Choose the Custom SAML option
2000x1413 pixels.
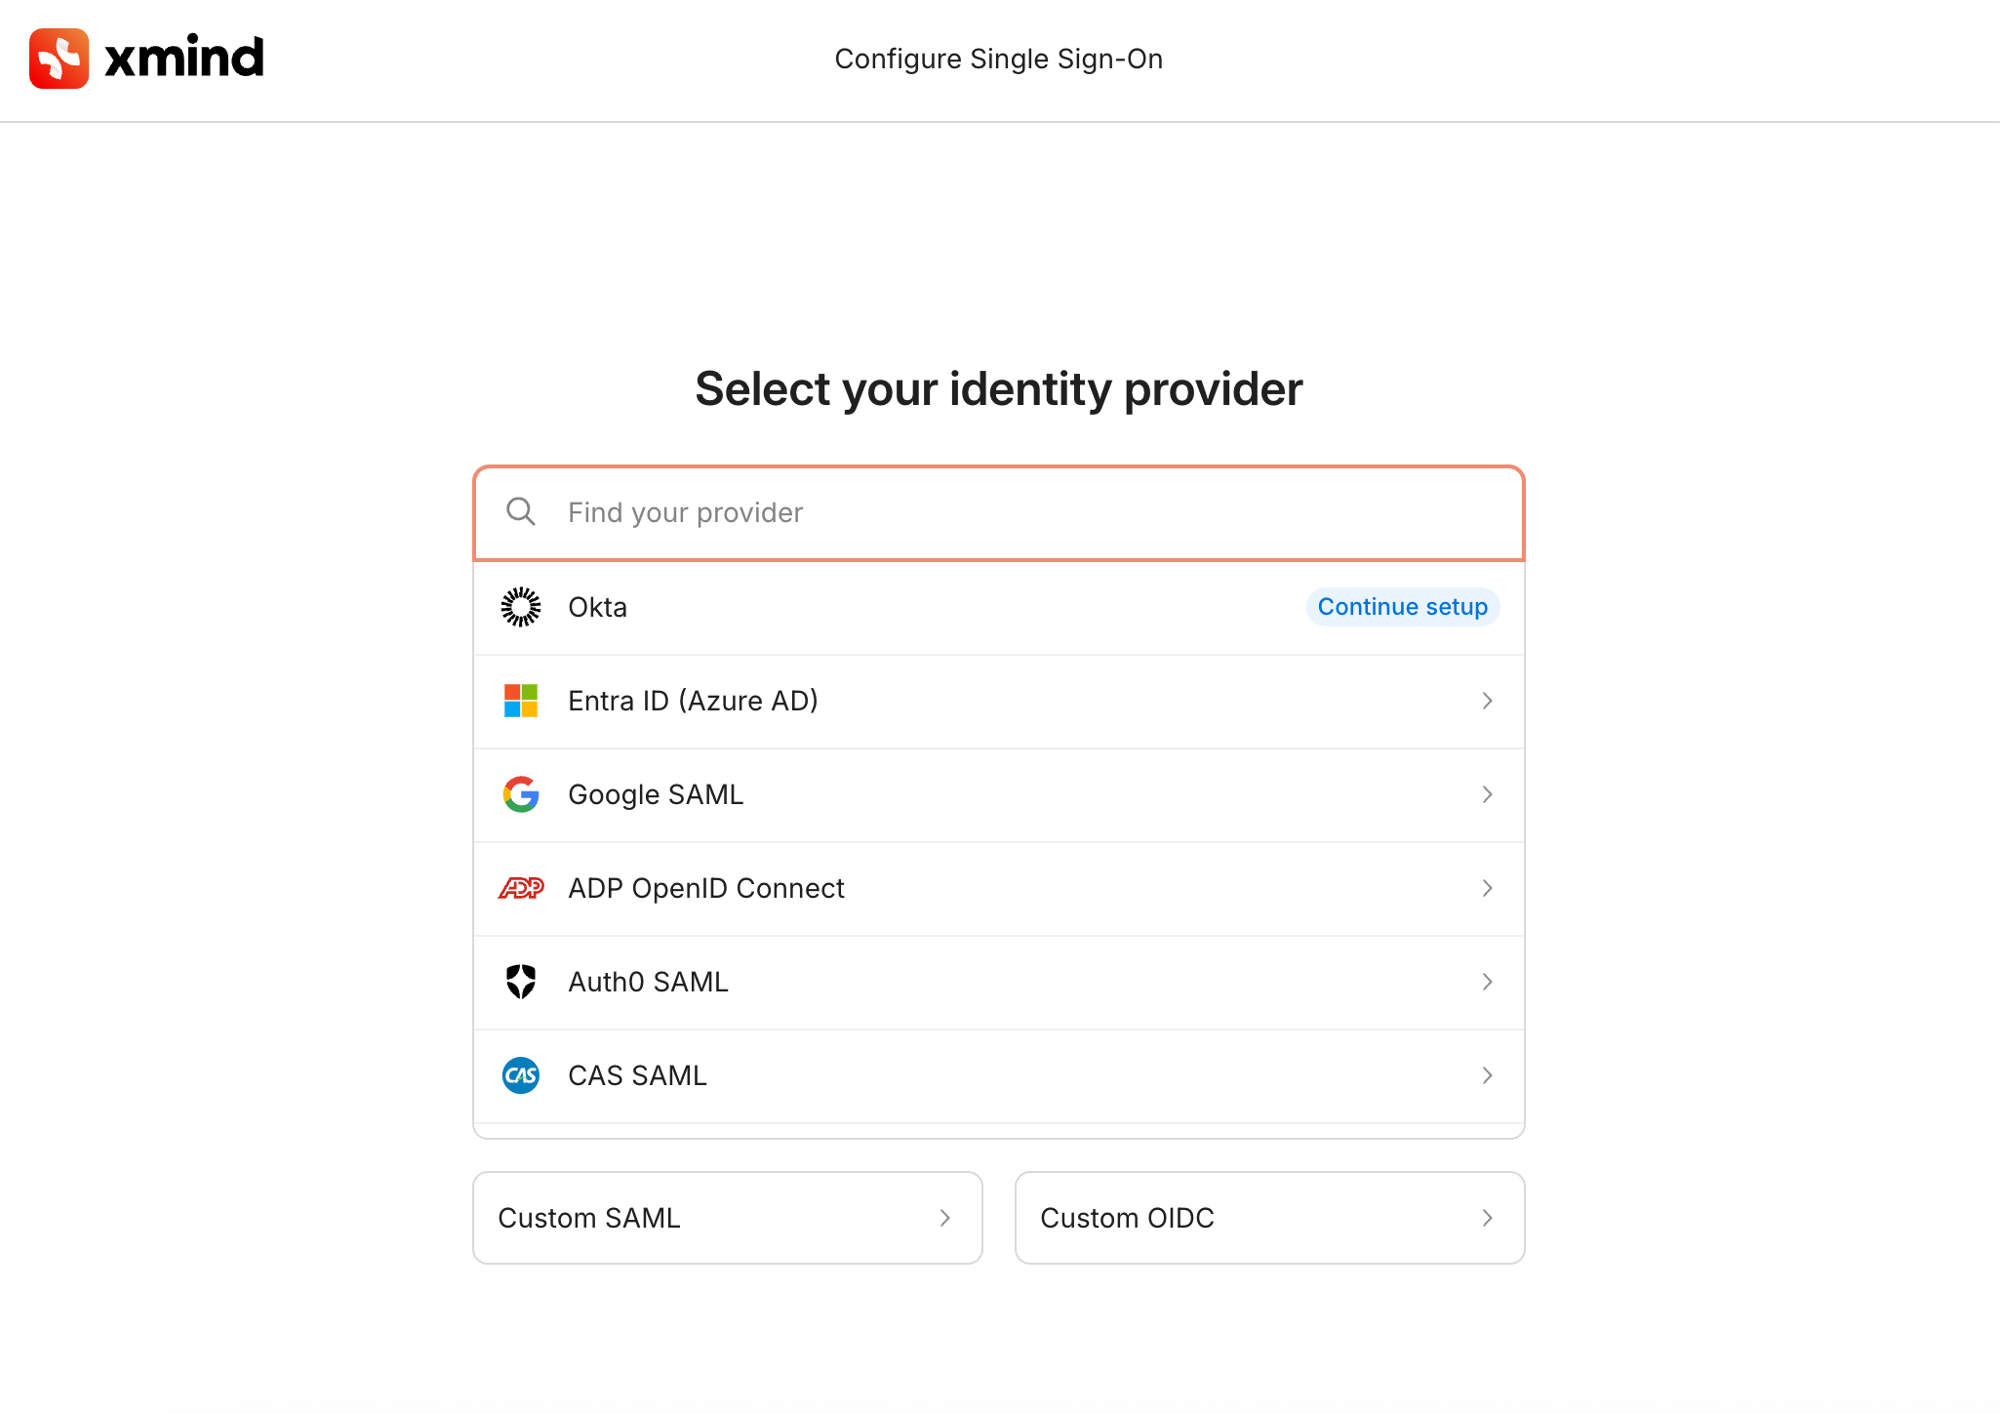pyautogui.click(x=728, y=1218)
